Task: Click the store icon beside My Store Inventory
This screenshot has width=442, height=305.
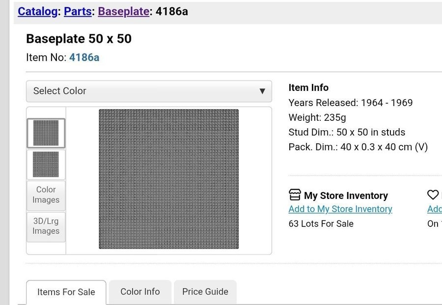Action: pos(295,195)
